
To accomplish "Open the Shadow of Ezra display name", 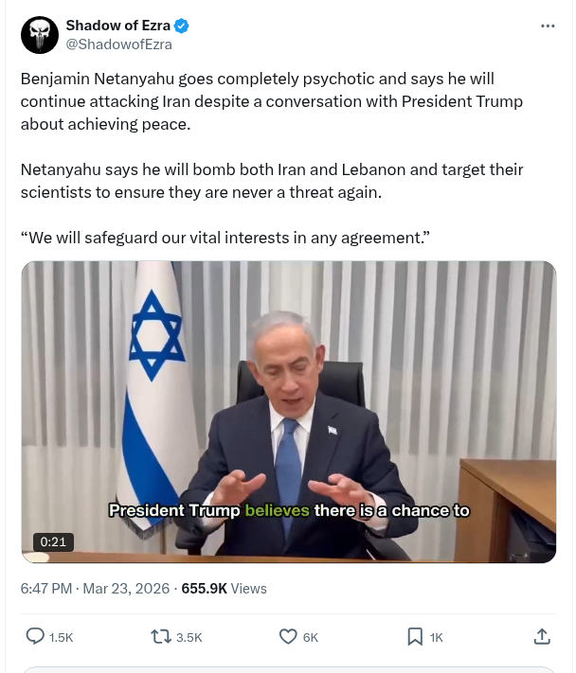I will pyautogui.click(x=118, y=26).
